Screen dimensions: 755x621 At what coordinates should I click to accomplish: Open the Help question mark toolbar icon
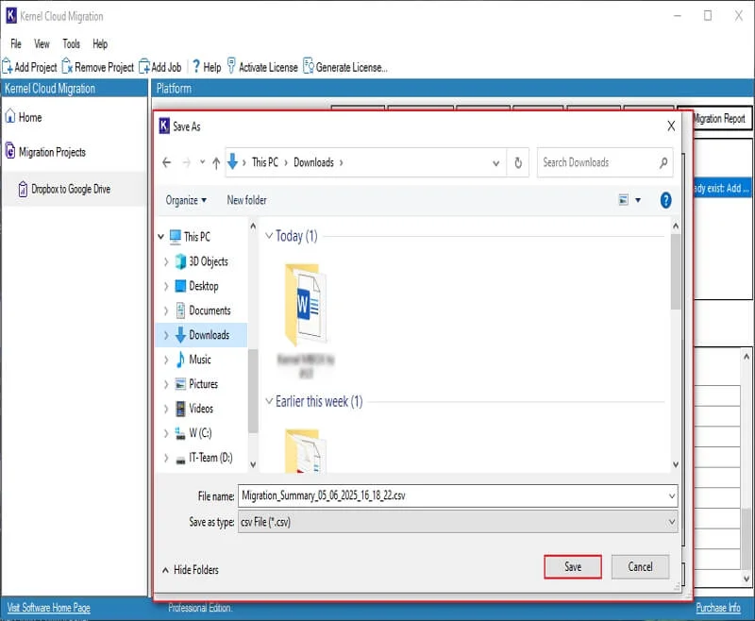click(x=196, y=66)
